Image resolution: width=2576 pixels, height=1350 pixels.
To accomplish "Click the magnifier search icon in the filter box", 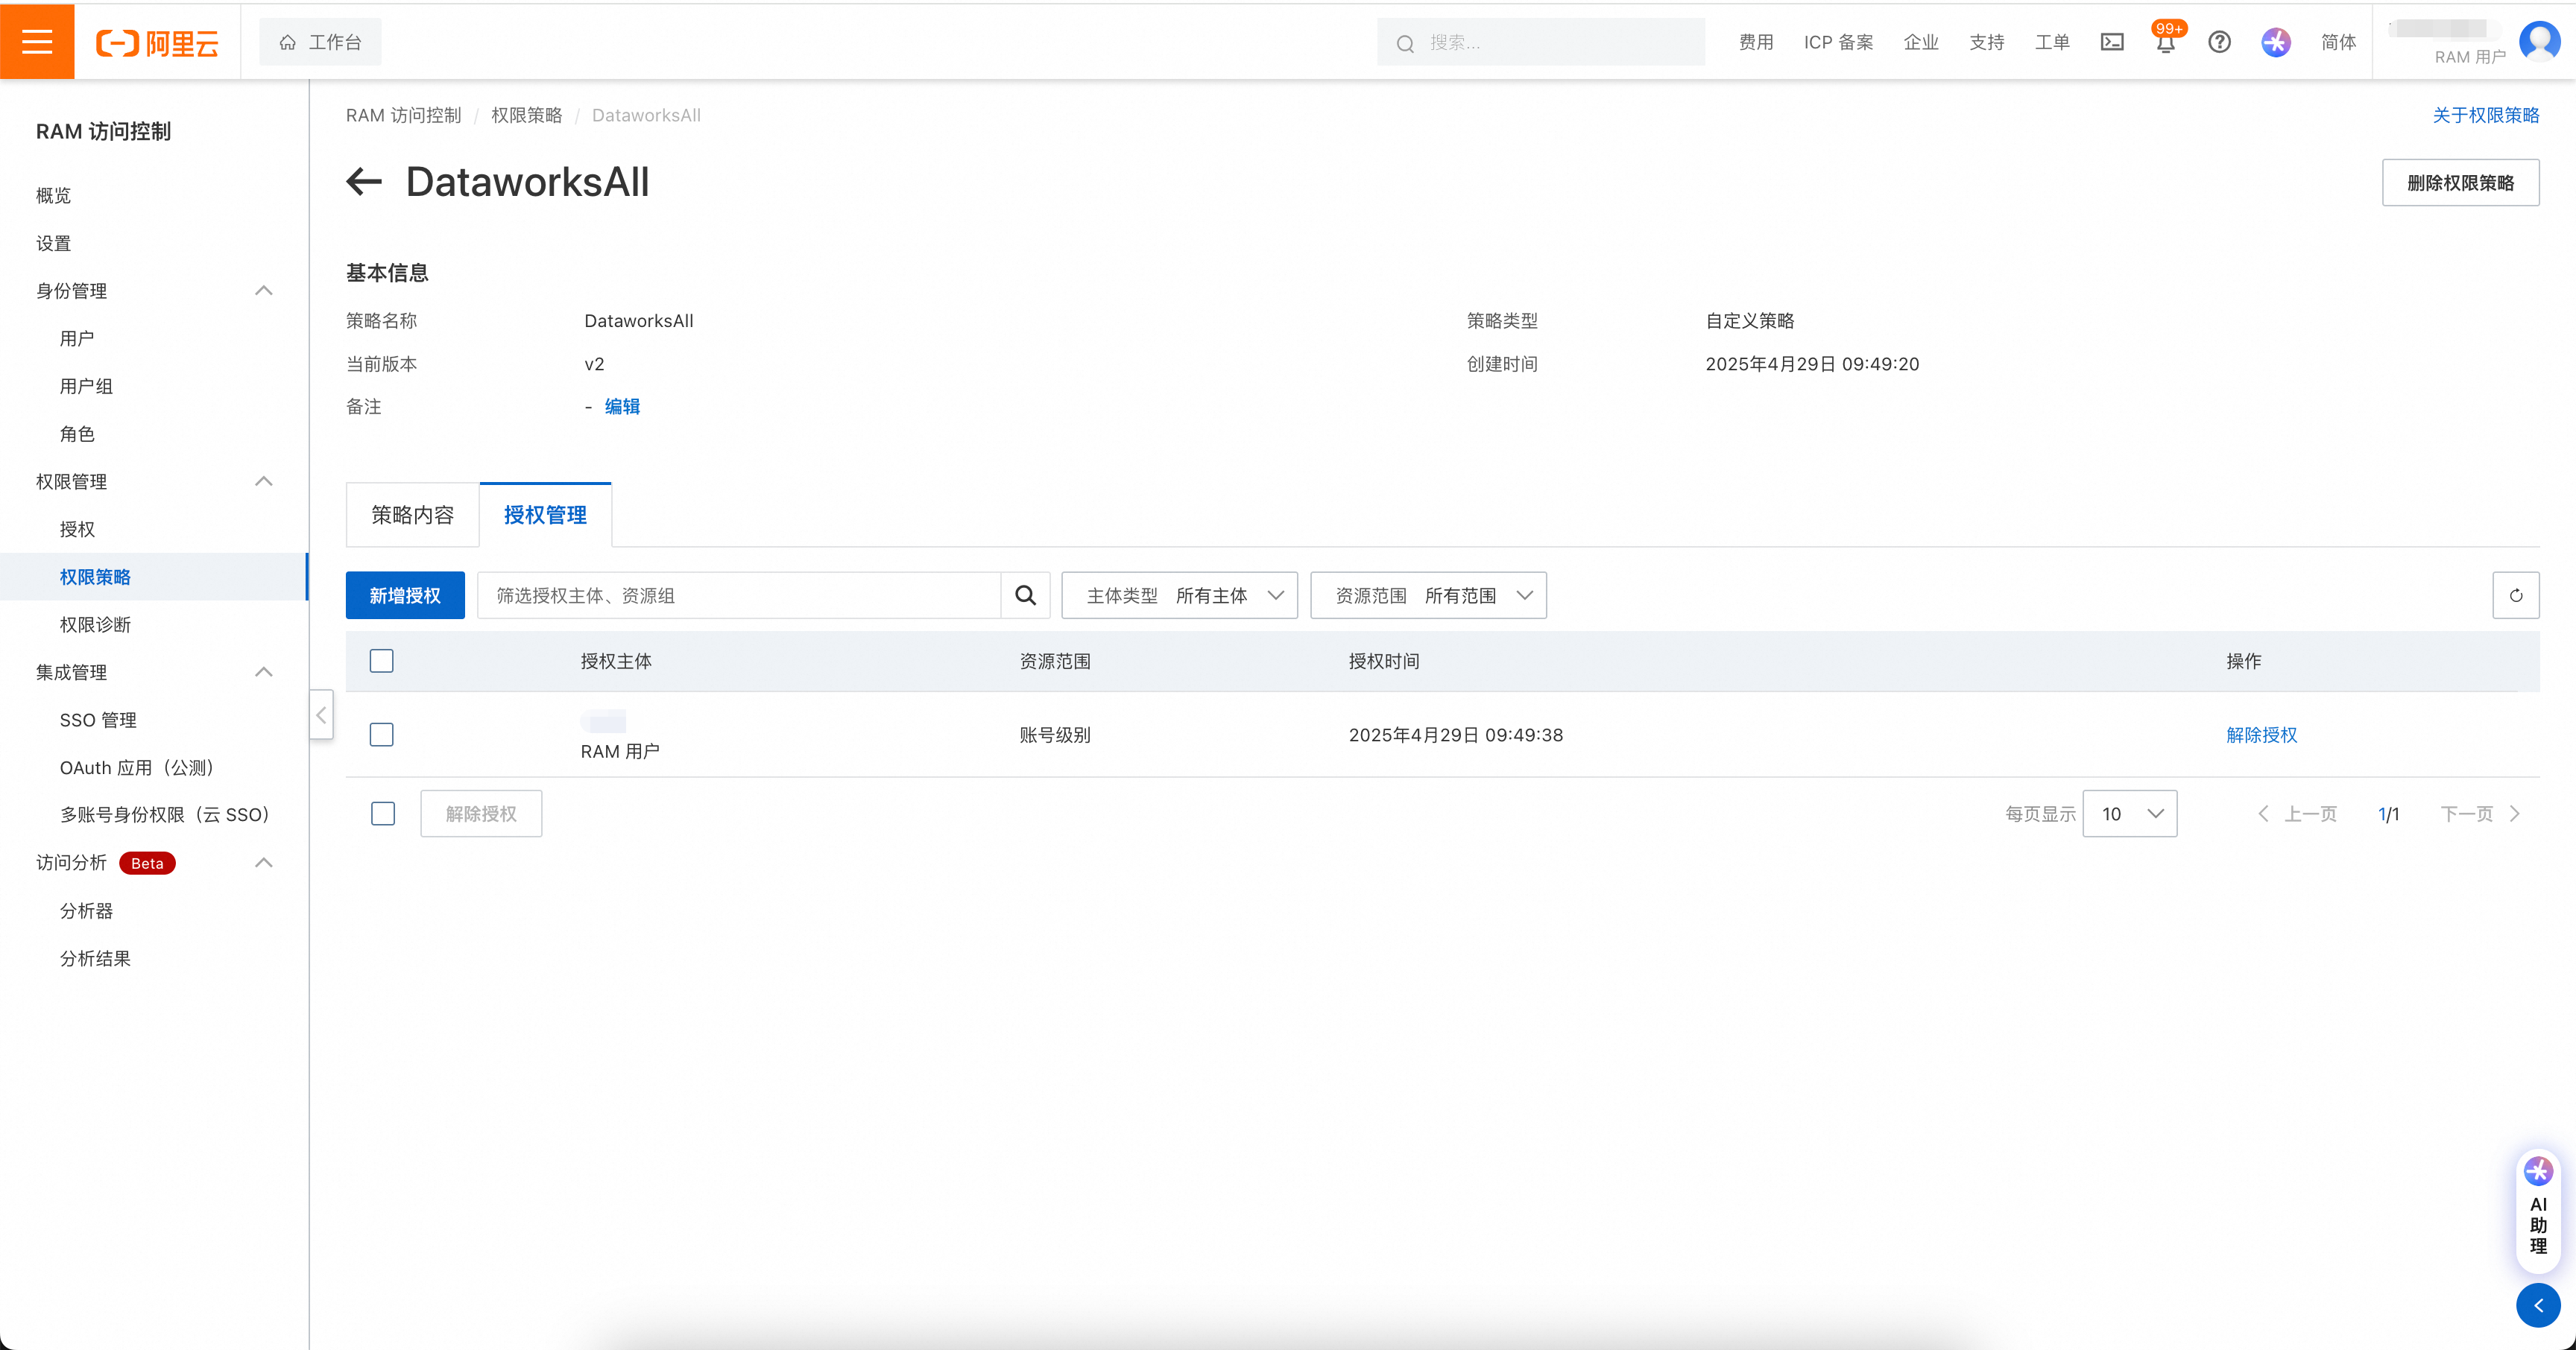I will [1025, 595].
